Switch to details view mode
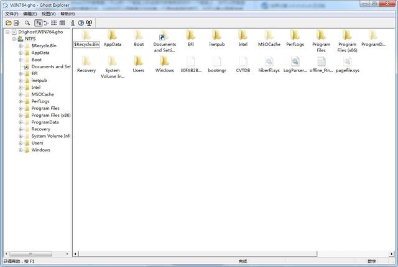The image size is (398, 267). (62, 23)
